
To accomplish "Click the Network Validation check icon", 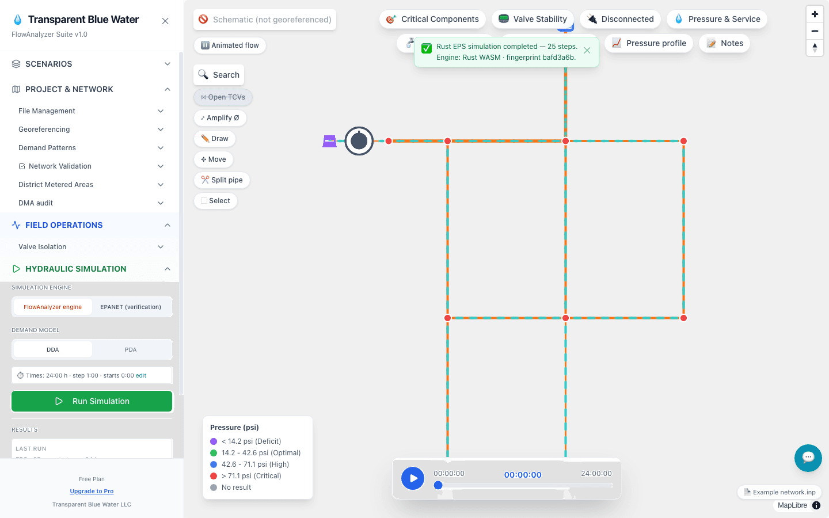I will tap(22, 166).
